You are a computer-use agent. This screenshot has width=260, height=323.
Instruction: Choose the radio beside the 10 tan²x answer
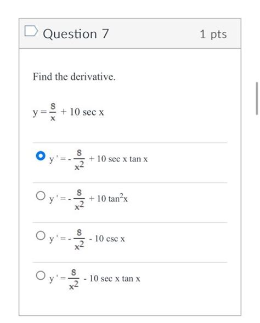pyautogui.click(x=41, y=195)
